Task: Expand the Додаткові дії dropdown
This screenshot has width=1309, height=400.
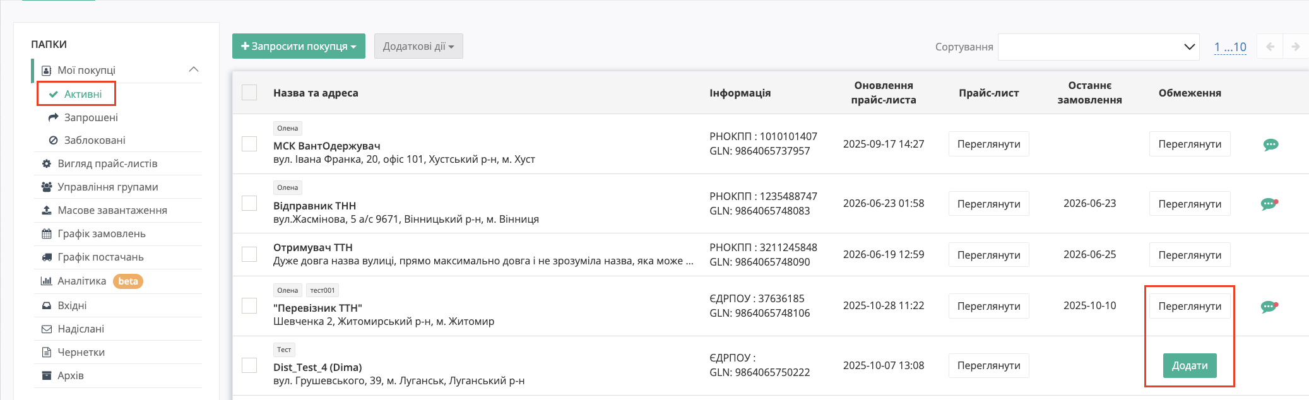Action: click(418, 46)
